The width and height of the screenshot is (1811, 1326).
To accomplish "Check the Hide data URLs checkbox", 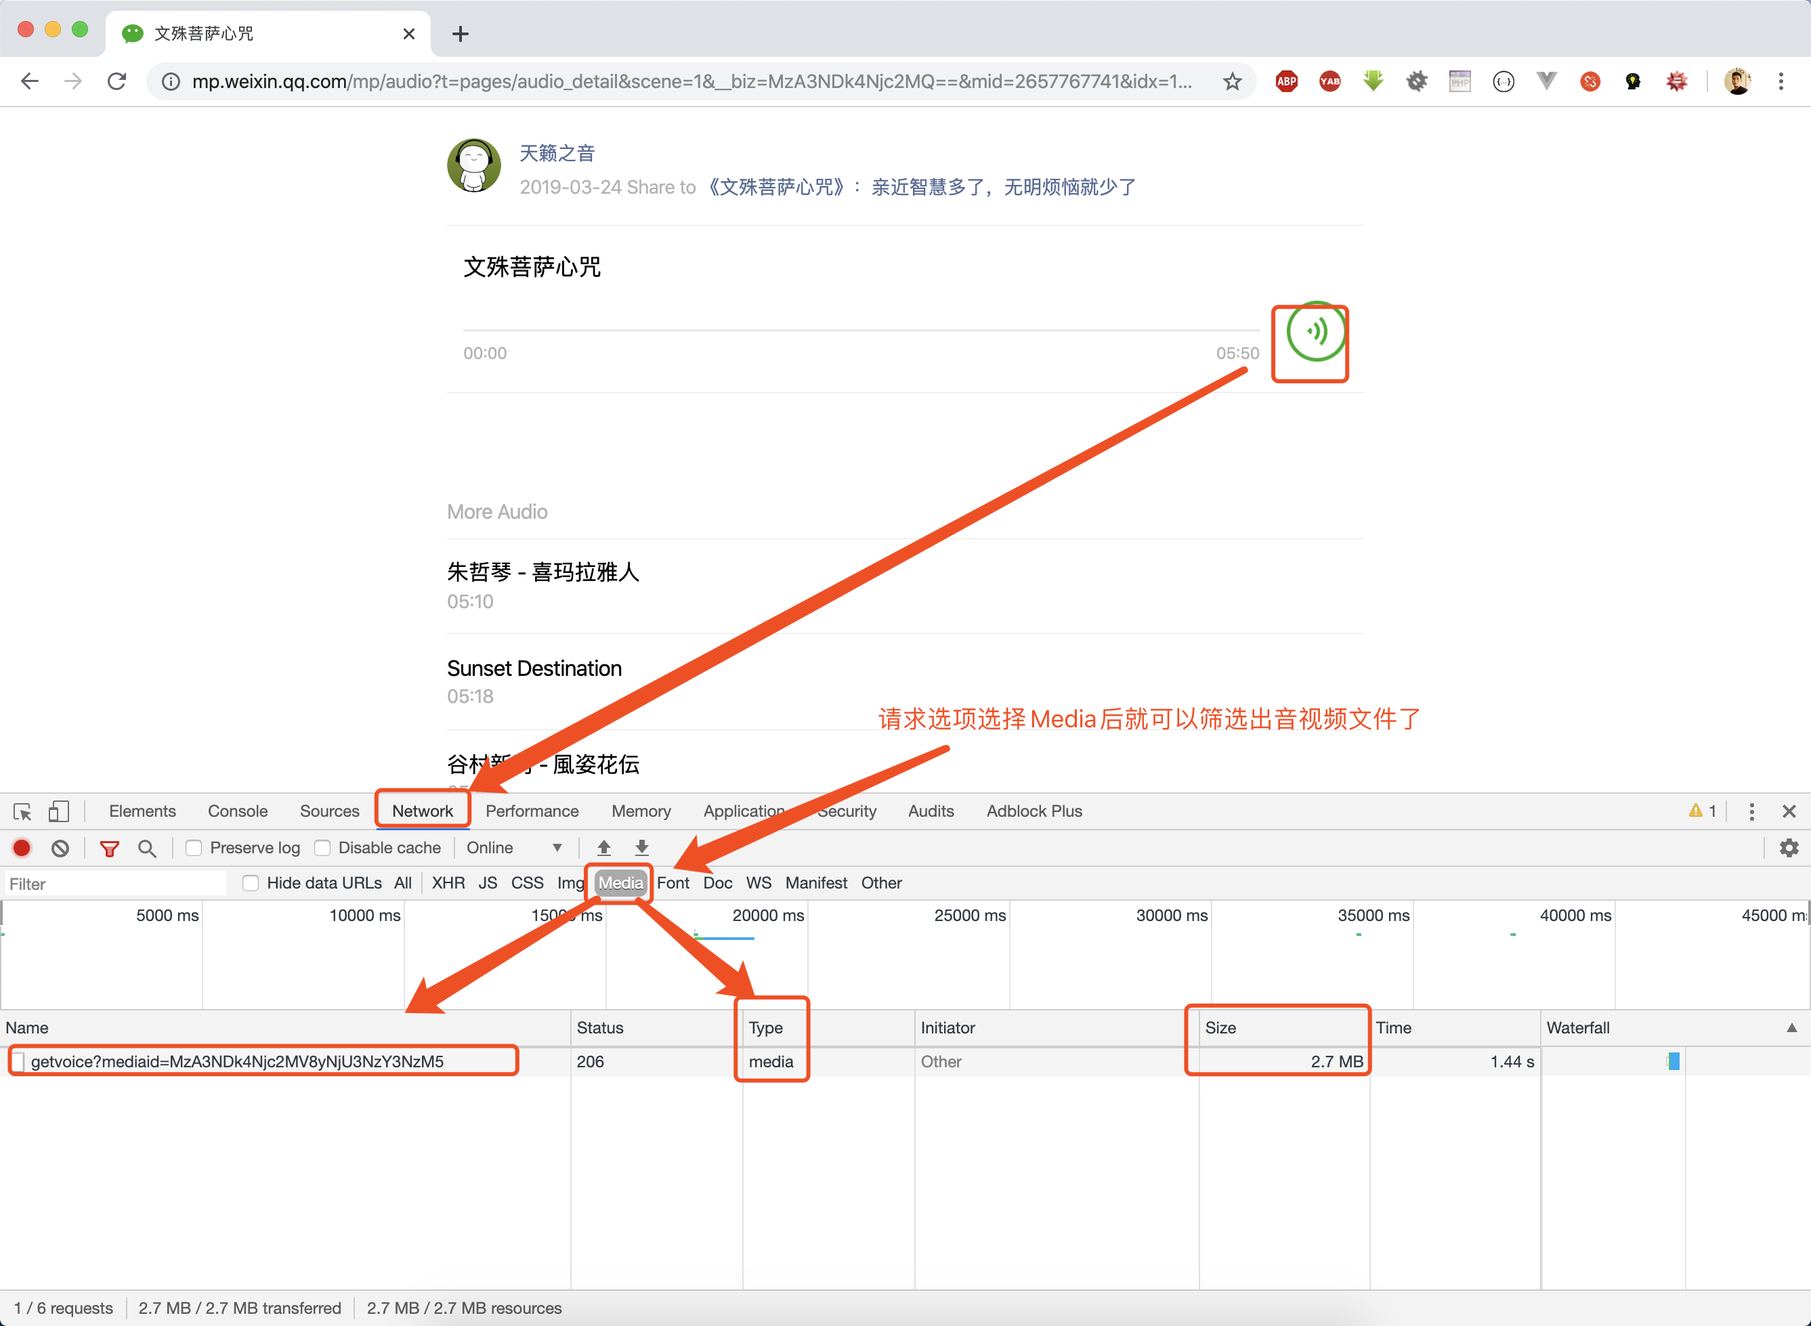I will coord(251,883).
